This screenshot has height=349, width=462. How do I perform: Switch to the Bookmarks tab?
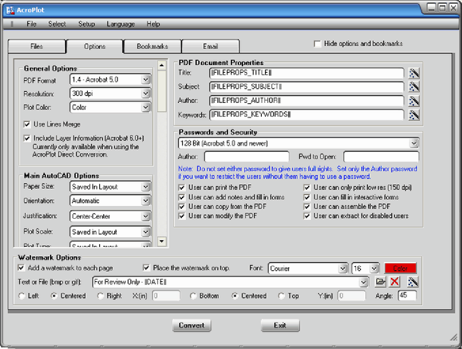tap(152, 46)
